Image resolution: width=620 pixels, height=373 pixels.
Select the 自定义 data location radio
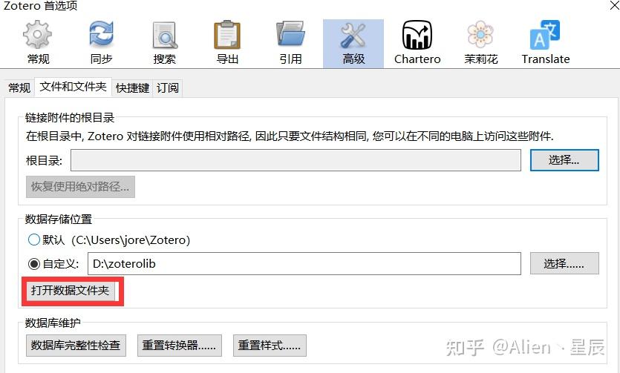[34, 264]
